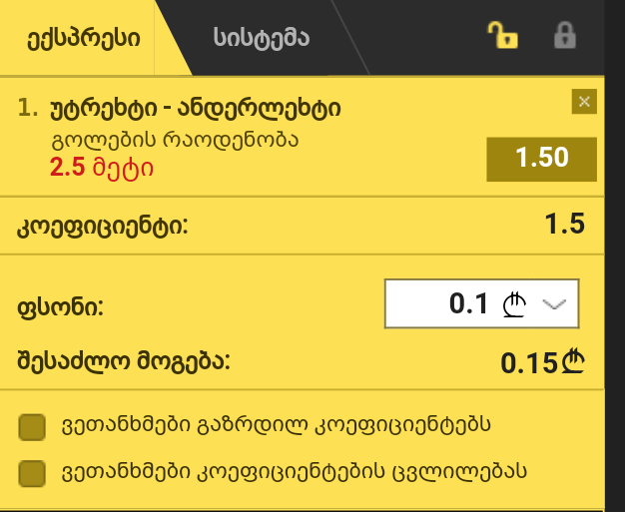Switch to the ექსპრესი tab
625x512 pixels.
tap(83, 38)
